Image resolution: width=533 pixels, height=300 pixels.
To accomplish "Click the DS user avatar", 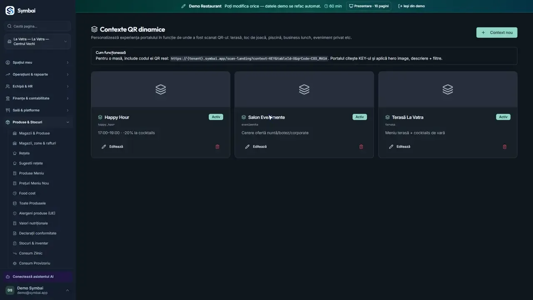I will click(10, 290).
